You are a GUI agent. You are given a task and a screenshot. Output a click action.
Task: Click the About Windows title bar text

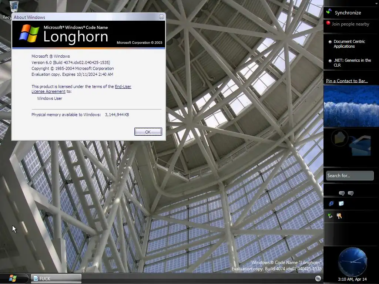click(x=29, y=17)
